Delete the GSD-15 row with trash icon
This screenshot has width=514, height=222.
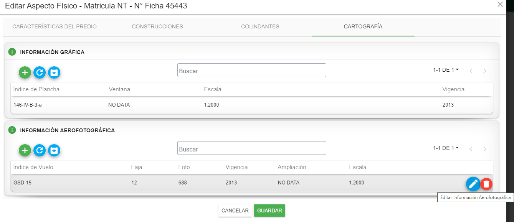tap(486, 184)
